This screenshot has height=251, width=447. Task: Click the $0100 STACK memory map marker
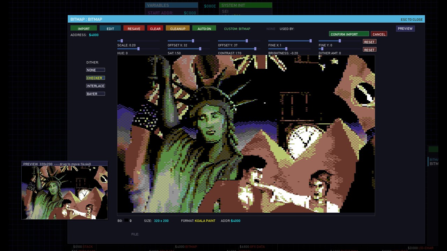(83, 247)
